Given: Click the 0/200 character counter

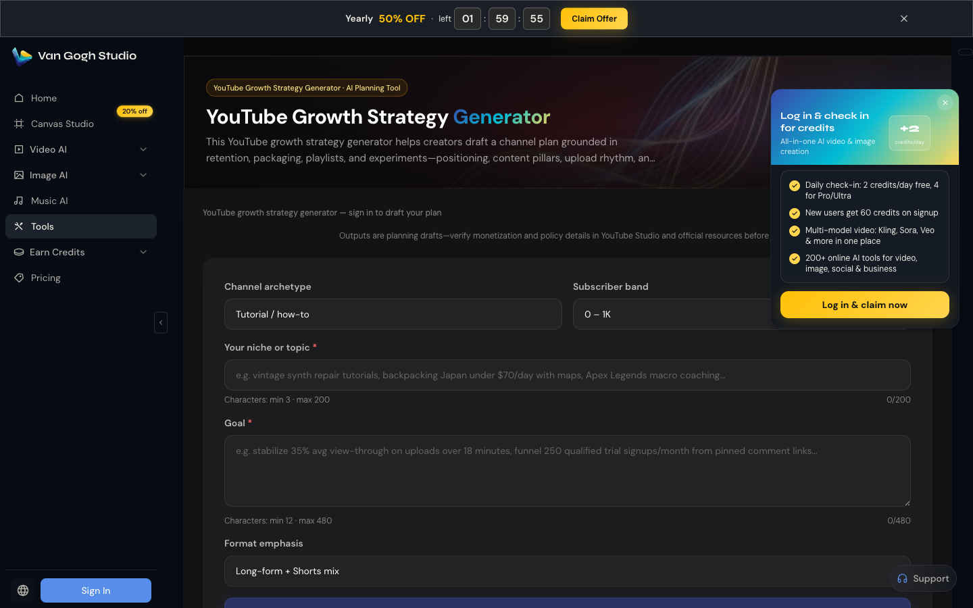Looking at the screenshot, I should [x=899, y=400].
